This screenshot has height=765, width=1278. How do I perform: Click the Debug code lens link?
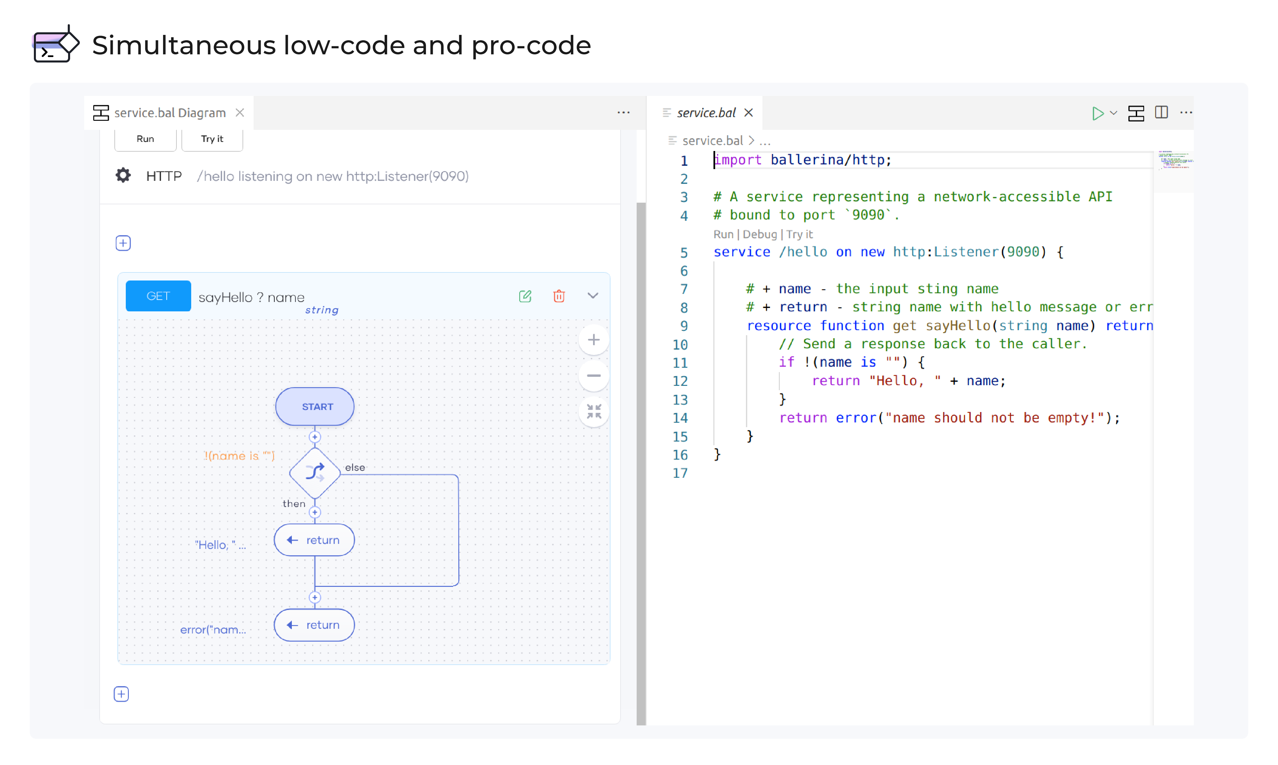tap(759, 234)
